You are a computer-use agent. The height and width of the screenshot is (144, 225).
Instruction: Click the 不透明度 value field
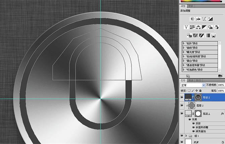[x=221, y=85]
